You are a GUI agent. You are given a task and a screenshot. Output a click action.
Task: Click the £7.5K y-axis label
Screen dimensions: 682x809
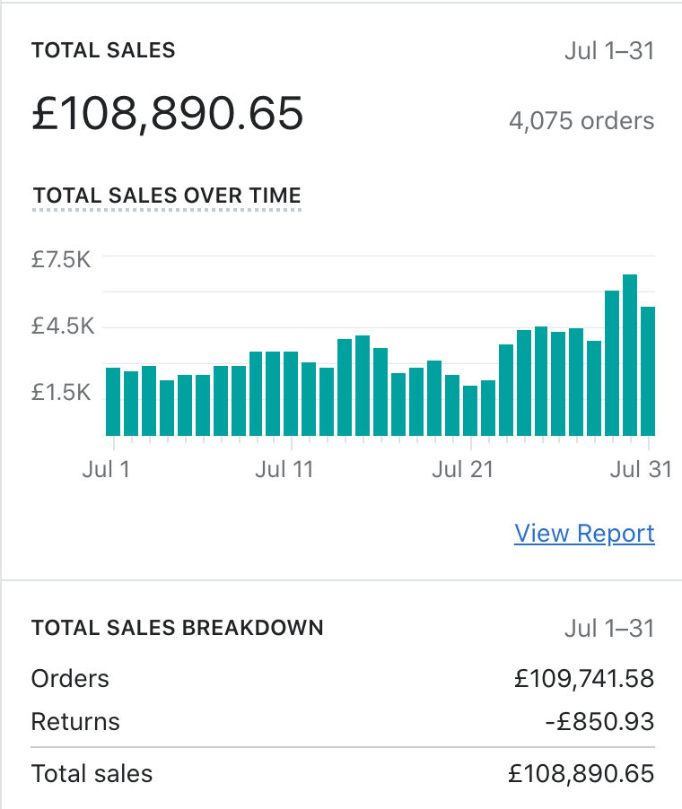(62, 259)
